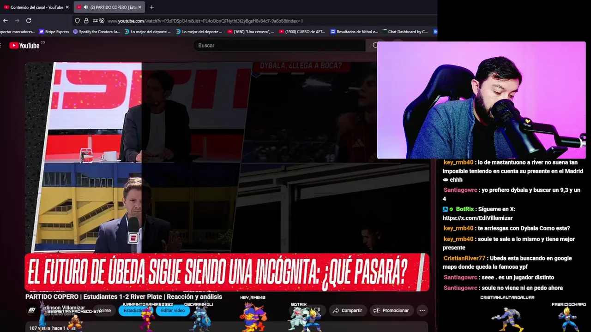Open the Chat Dashboard bookmark
The image size is (591, 332).
pos(404,32)
